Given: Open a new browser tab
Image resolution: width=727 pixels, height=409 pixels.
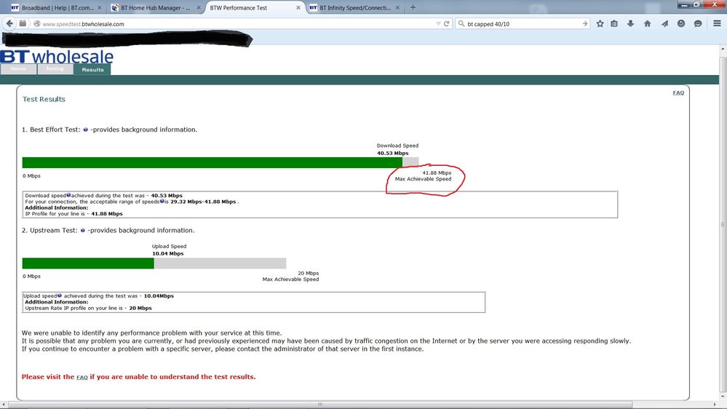Looking at the screenshot, I should [413, 7].
